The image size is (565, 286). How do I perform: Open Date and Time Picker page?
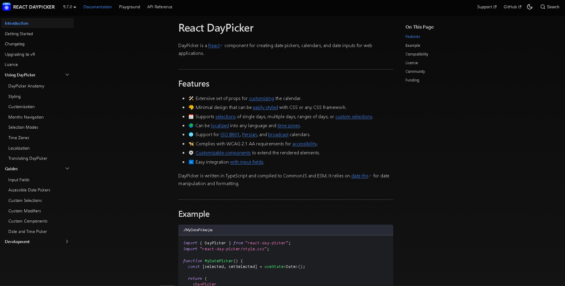(28, 232)
